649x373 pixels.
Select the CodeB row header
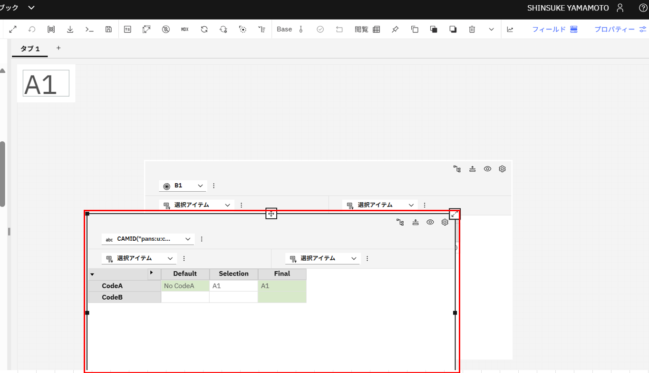[x=125, y=297]
